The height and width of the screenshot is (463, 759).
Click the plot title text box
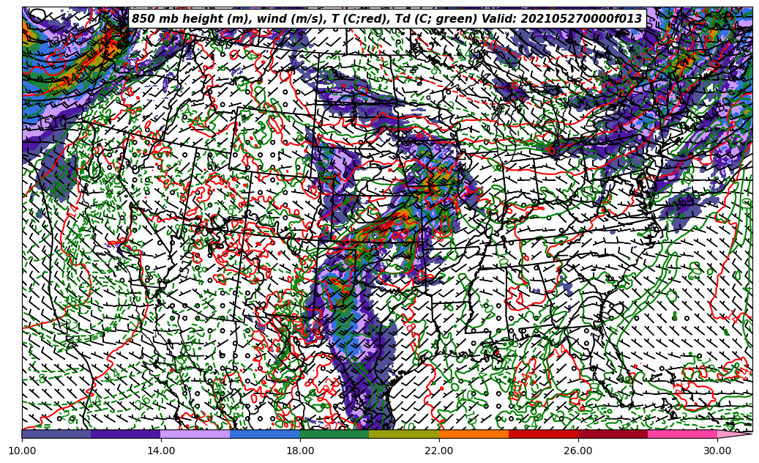click(386, 19)
